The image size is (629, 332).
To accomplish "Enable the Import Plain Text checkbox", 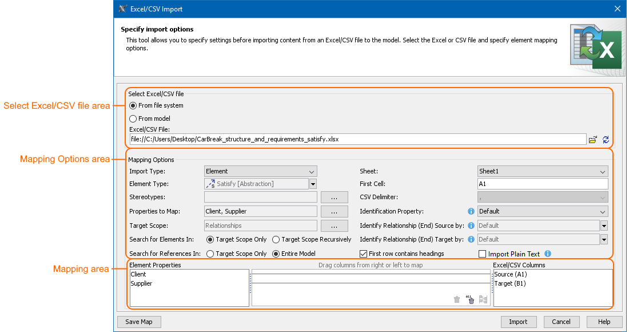I will (482, 254).
